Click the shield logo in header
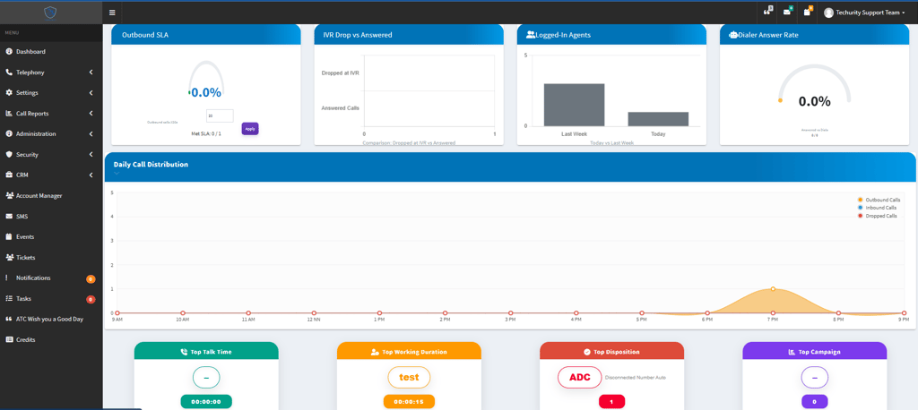The width and height of the screenshot is (918, 410). pyautogui.click(x=51, y=12)
